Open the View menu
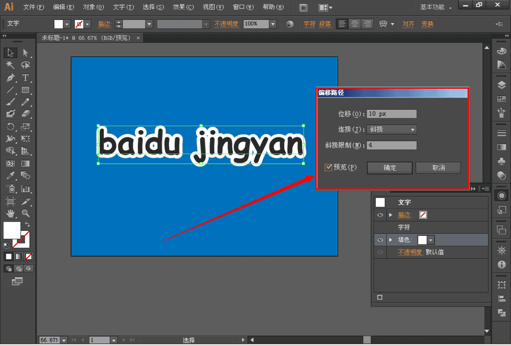Screen dimensions: 511x346 point(213,7)
